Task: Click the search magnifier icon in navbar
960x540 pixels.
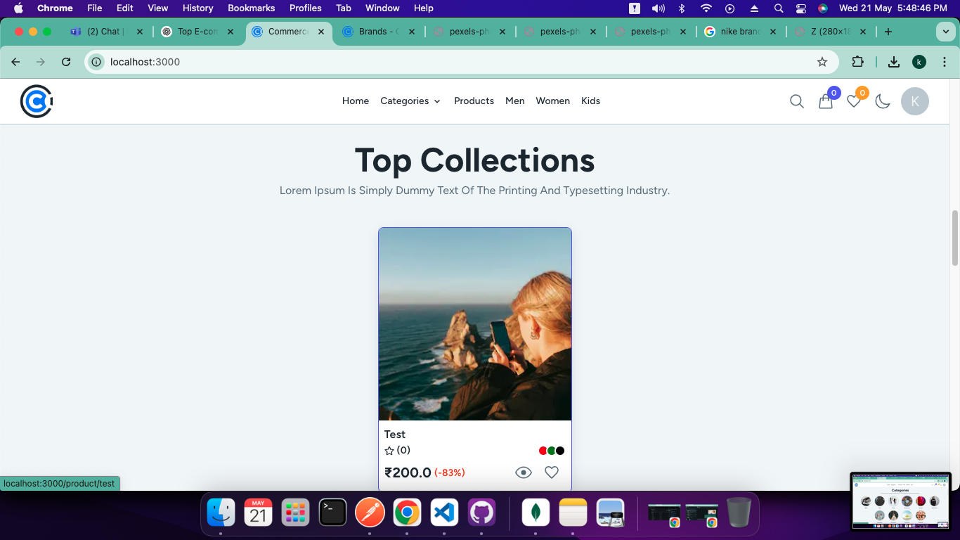Action: (x=796, y=101)
